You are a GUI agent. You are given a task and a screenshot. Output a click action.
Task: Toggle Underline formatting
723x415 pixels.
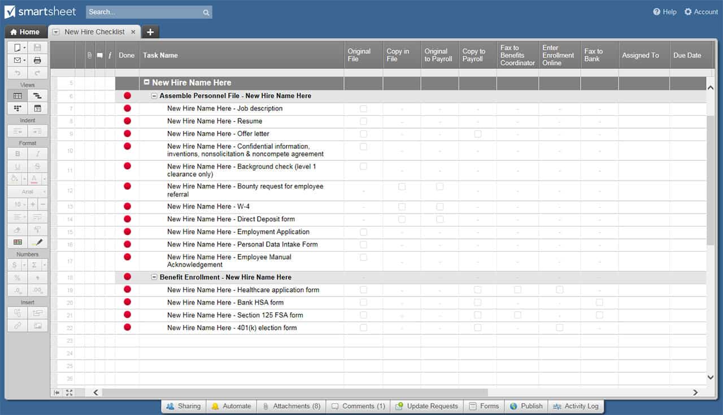click(18, 166)
